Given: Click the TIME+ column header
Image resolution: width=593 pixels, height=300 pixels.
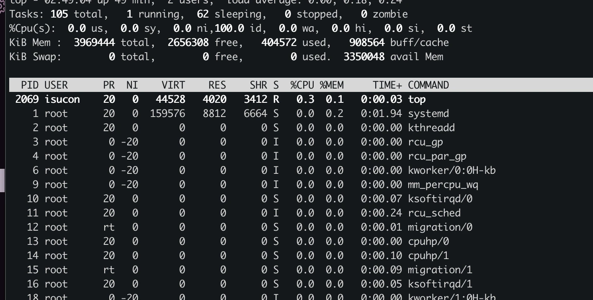Looking at the screenshot, I should tap(387, 85).
